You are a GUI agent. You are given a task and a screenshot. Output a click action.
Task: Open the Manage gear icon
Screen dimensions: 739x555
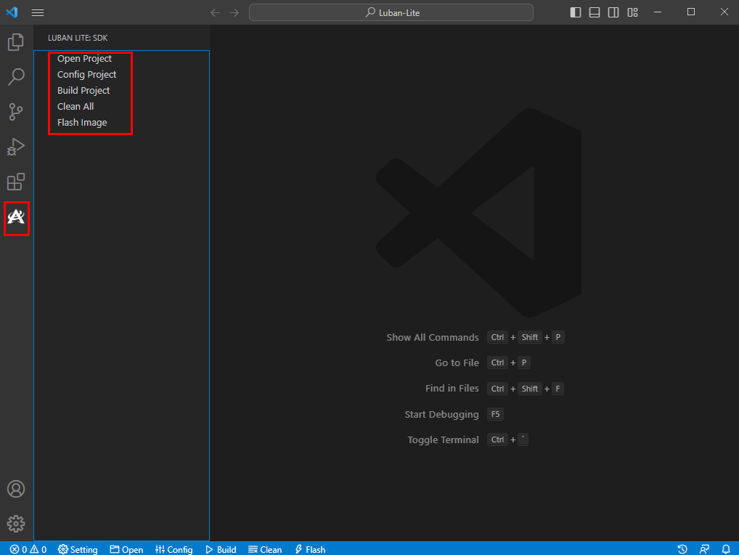point(16,523)
